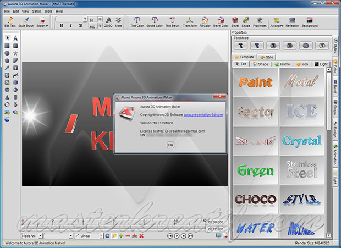Select the circle shape tool
Viewport: 341px width, 248px height.
tap(7, 53)
